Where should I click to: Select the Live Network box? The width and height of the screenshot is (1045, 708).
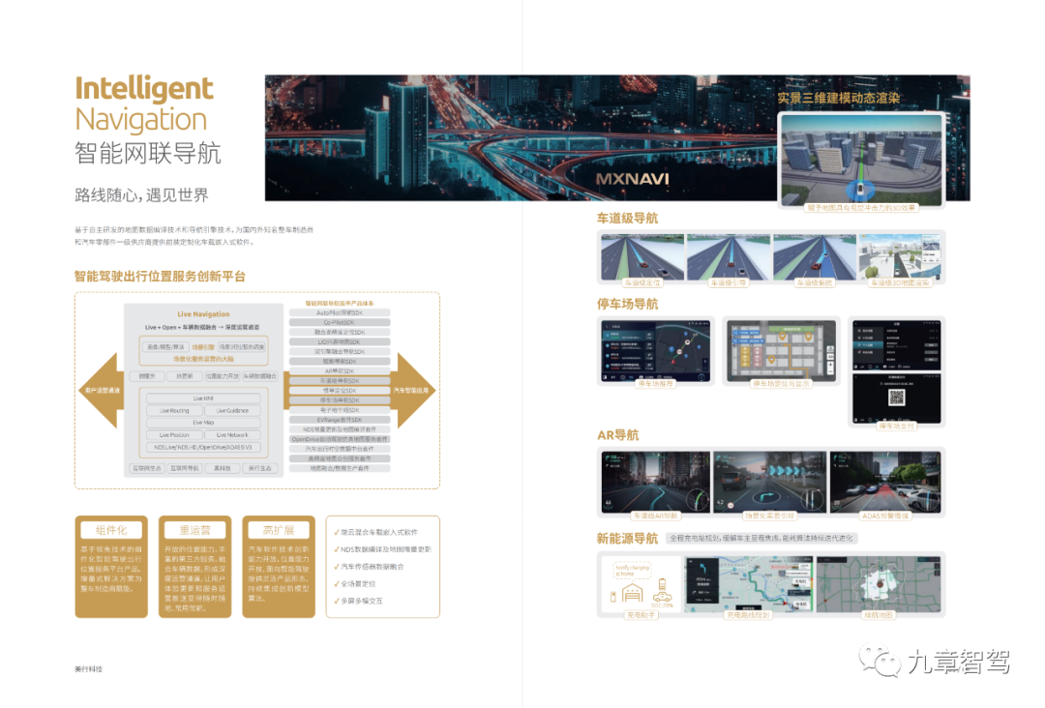pos(232,435)
